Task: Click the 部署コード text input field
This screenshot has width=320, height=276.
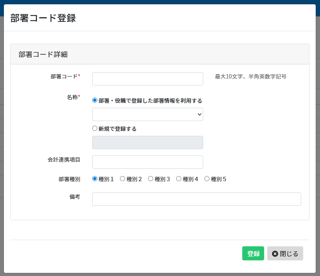Action: [147, 79]
